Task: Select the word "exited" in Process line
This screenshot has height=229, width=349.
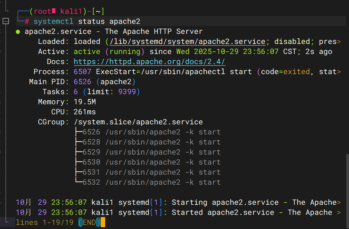Action: coord(297,71)
